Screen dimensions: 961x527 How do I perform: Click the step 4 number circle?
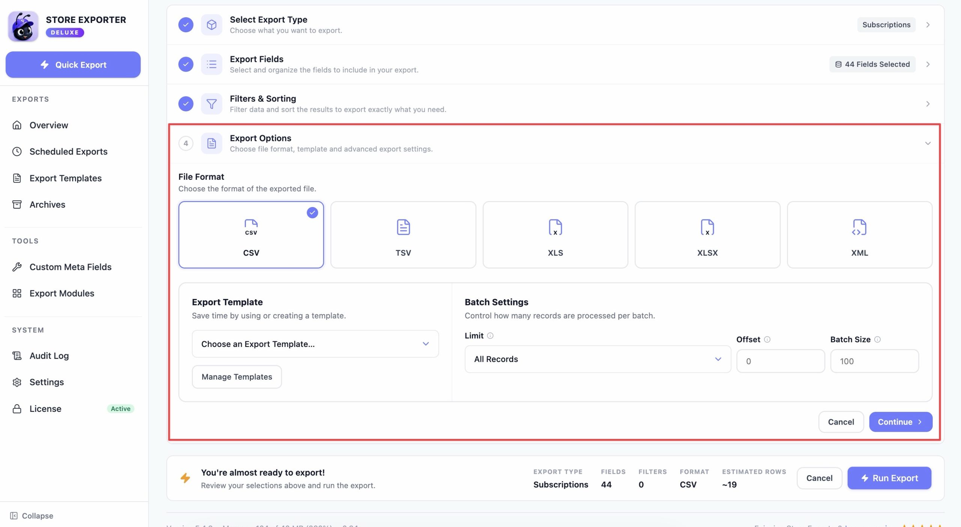[x=186, y=143]
